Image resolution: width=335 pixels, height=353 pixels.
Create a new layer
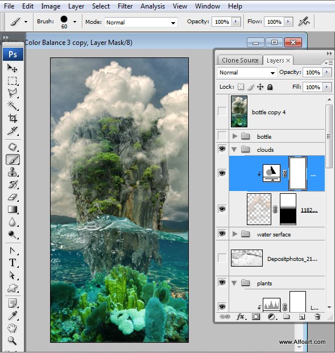302,317
